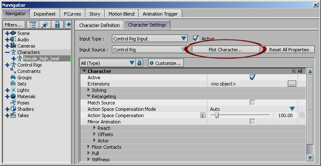Click the blue back arrow icon
The image size is (321, 166).
(x=69, y=25)
